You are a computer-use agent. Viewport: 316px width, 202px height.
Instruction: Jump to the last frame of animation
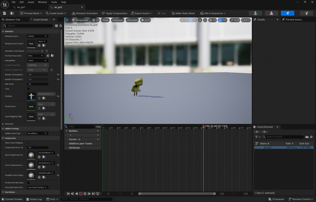click(x=93, y=194)
